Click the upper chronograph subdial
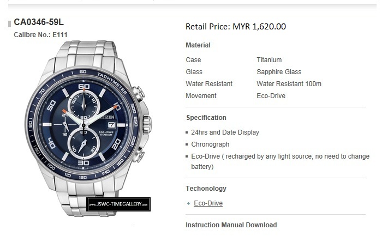Viewport: 382px width, 236px height. [x=83, y=104]
